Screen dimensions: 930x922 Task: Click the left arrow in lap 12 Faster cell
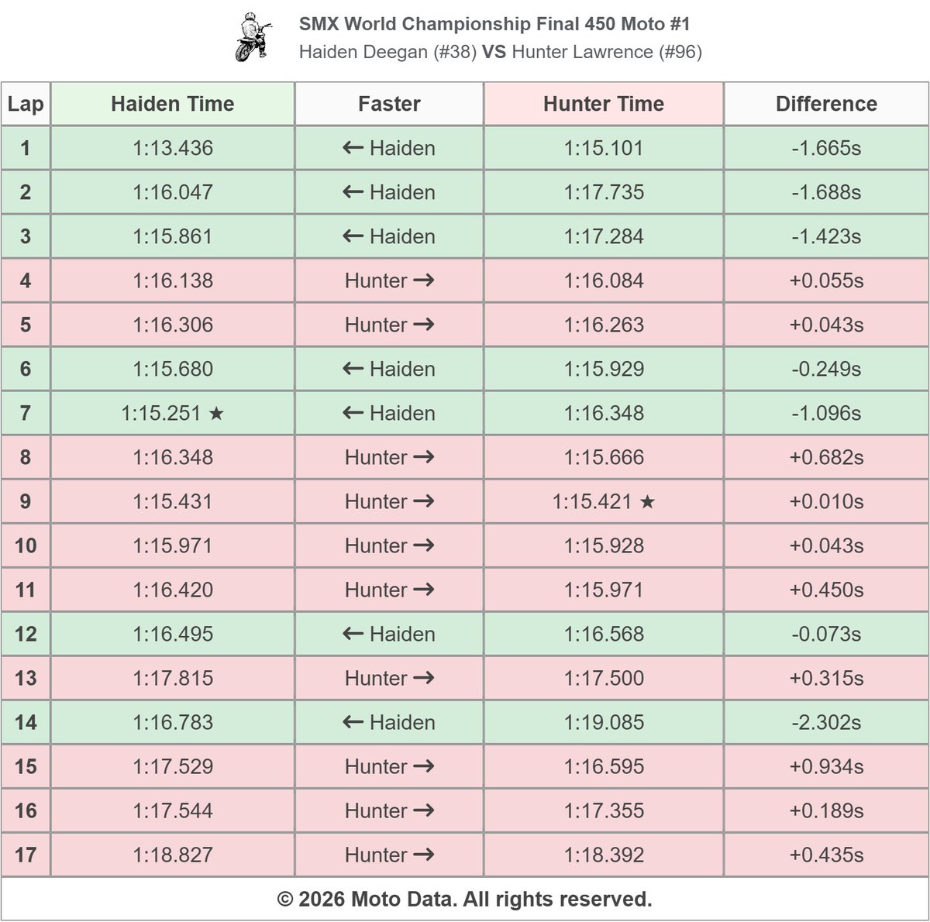tap(353, 634)
